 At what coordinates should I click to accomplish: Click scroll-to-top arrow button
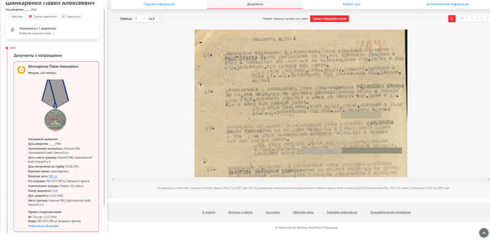(483, 233)
